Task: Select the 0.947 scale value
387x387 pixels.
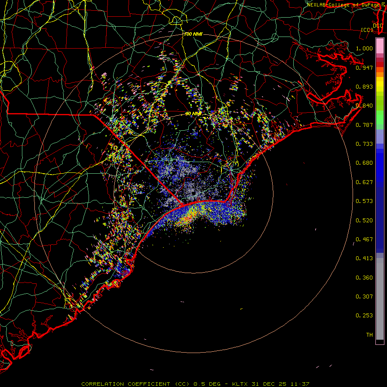Action: click(x=364, y=68)
